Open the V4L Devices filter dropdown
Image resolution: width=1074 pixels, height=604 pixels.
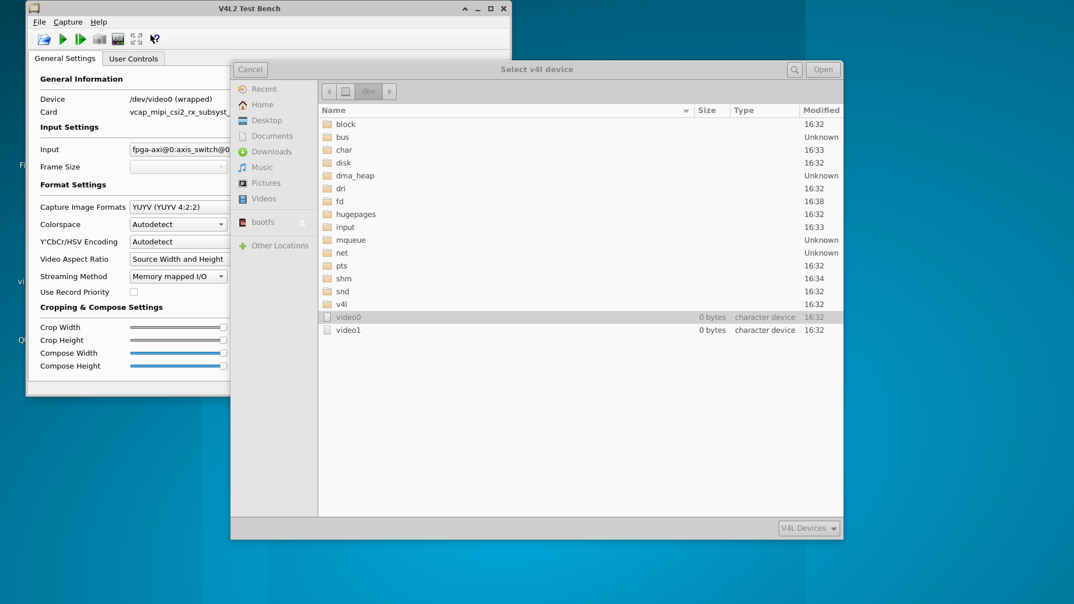pos(809,528)
